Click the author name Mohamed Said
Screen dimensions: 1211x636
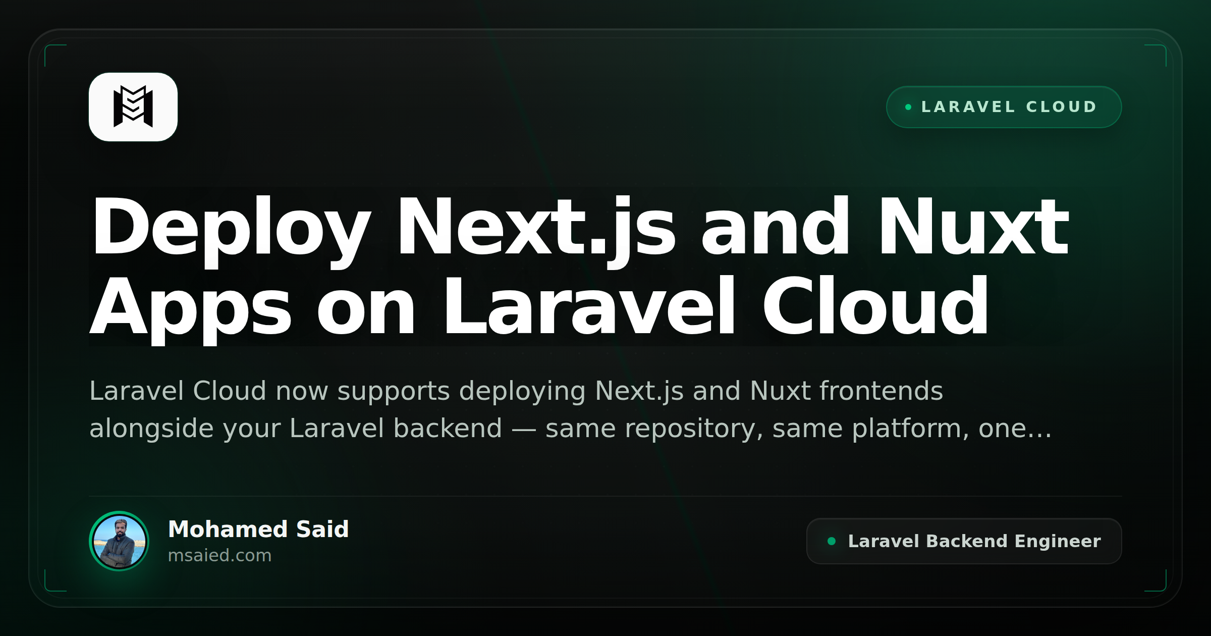(258, 529)
